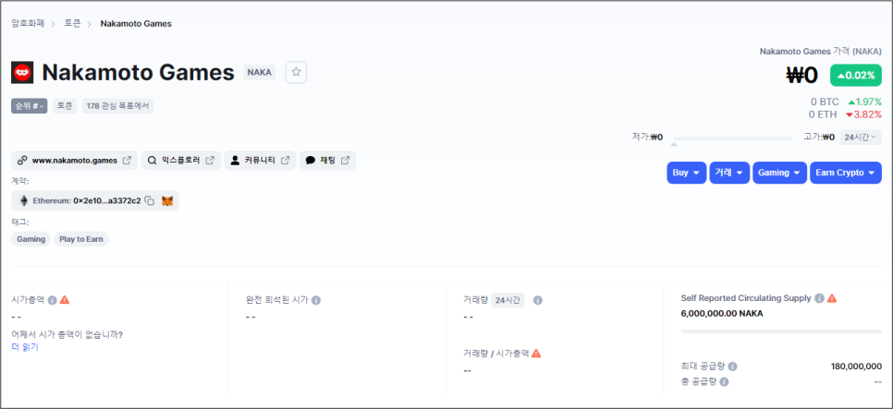893x409 pixels.
Task: Go to 토큰 breadcrumb item
Action: click(72, 23)
